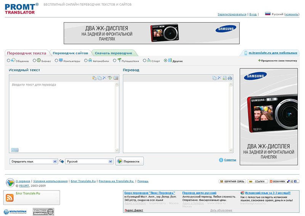Click the Rambler's Top 100 badge

click(43, 212)
